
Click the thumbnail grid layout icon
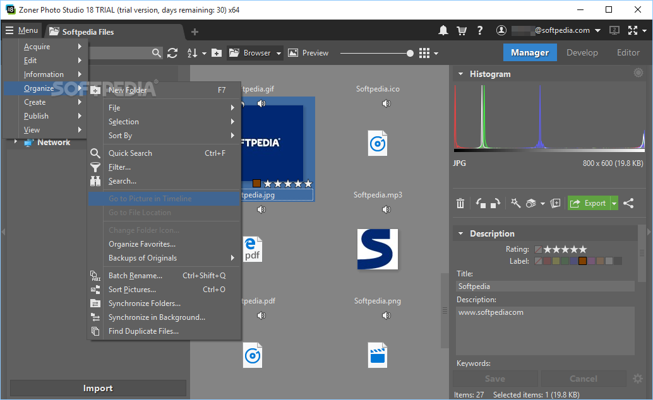click(424, 53)
